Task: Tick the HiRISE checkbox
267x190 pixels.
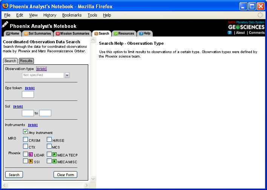Action: pyautogui.click(x=49, y=140)
